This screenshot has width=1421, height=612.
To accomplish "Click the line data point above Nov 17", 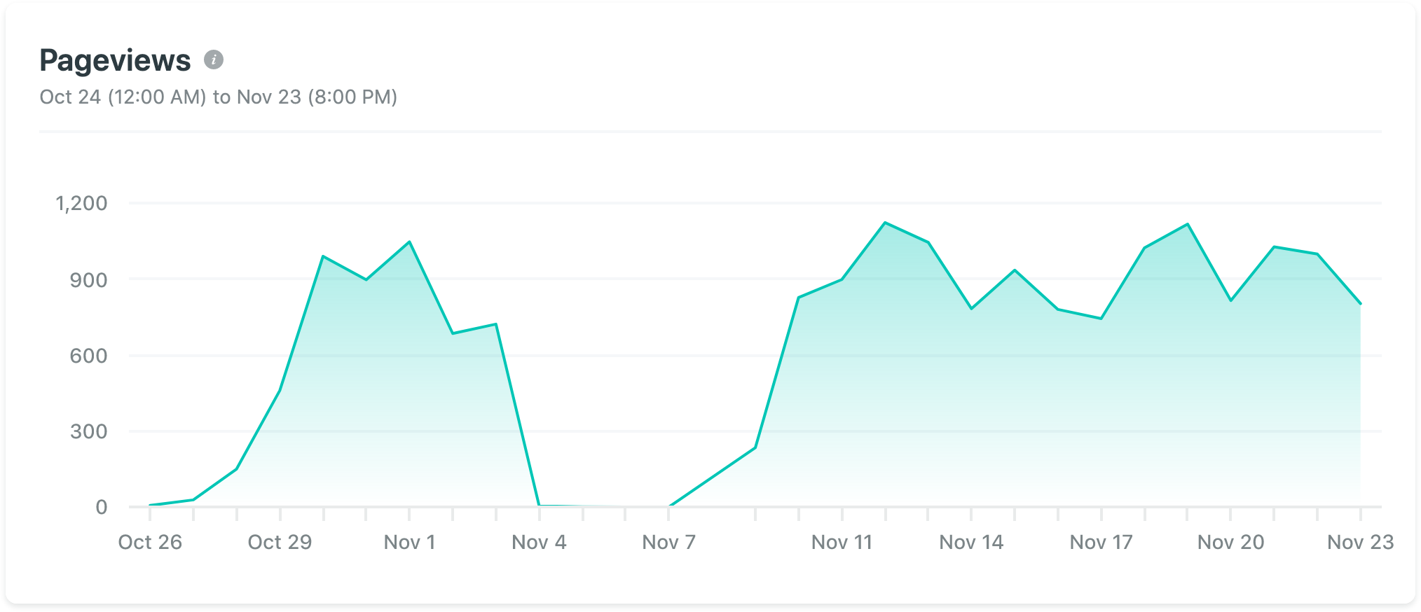I will pyautogui.click(x=1101, y=319).
